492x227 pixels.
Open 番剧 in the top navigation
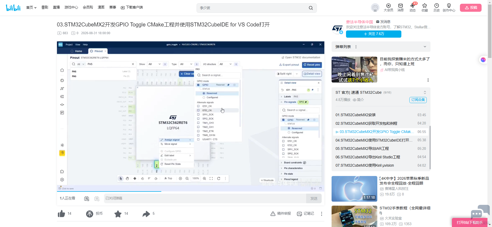point(45,7)
